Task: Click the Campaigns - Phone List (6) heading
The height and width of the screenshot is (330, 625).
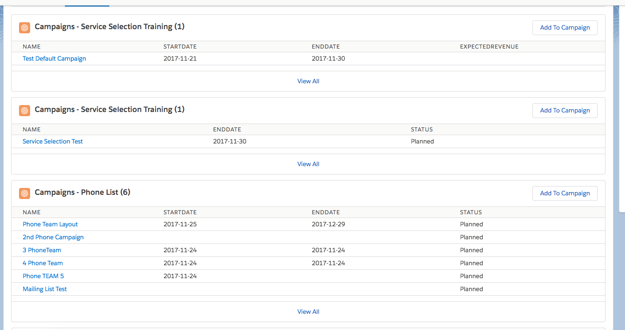Action: click(82, 193)
